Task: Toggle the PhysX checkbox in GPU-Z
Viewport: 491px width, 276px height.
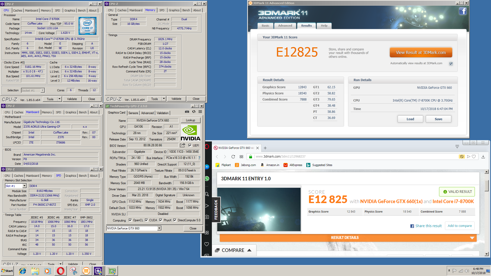Action: [161, 220]
